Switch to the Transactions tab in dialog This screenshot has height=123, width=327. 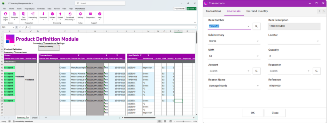[x=213, y=11]
